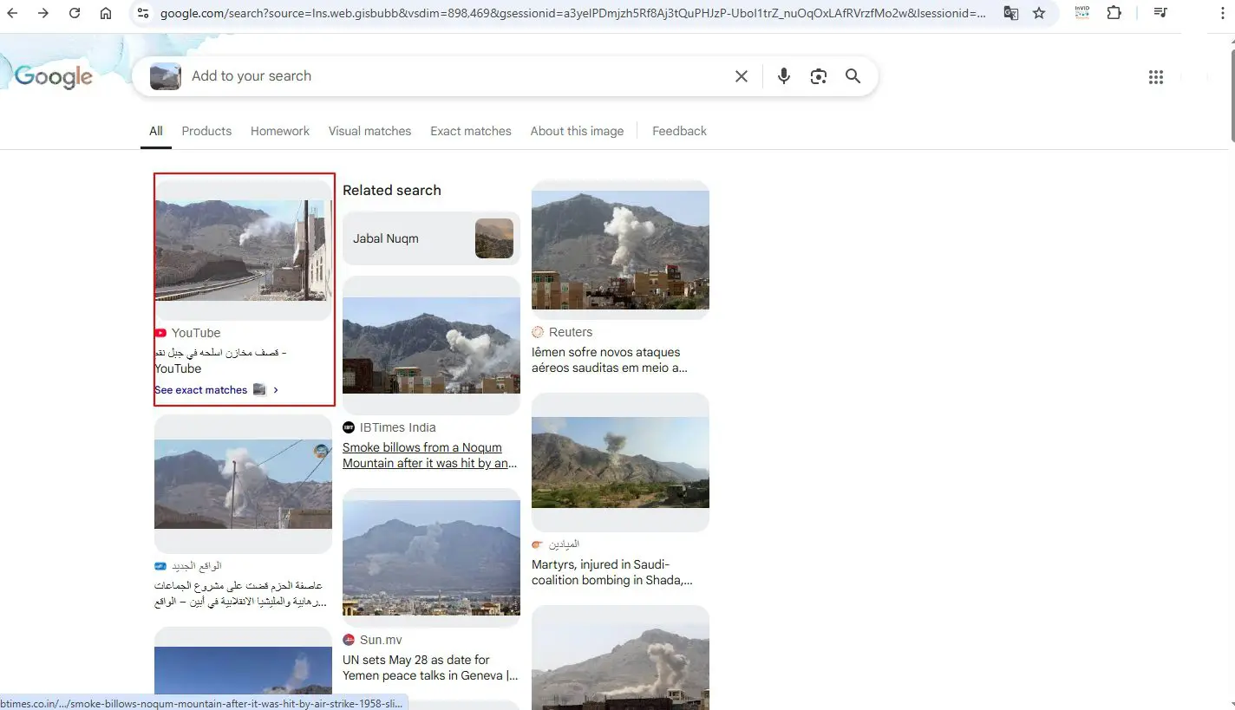The image size is (1235, 710).
Task: Bookmark this page with star icon
Action: point(1039,13)
